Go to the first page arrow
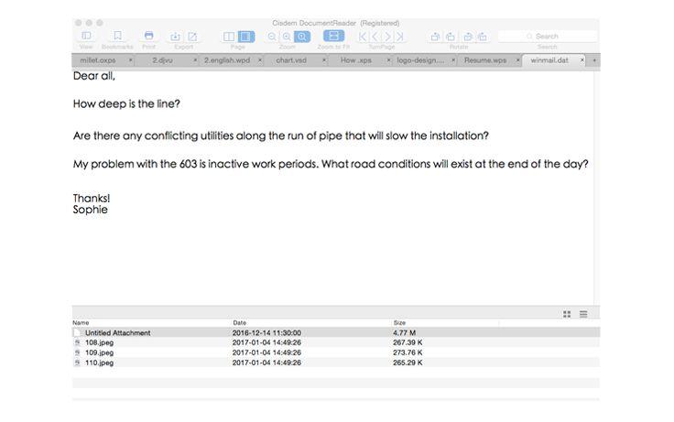674x422 pixels. (x=363, y=37)
